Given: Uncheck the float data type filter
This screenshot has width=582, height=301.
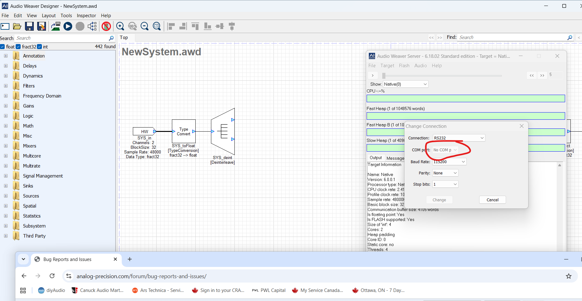Looking at the screenshot, I should tap(3, 47).
